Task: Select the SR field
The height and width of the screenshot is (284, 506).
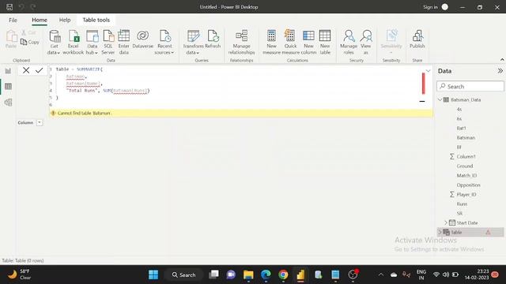Action: pyautogui.click(x=459, y=214)
